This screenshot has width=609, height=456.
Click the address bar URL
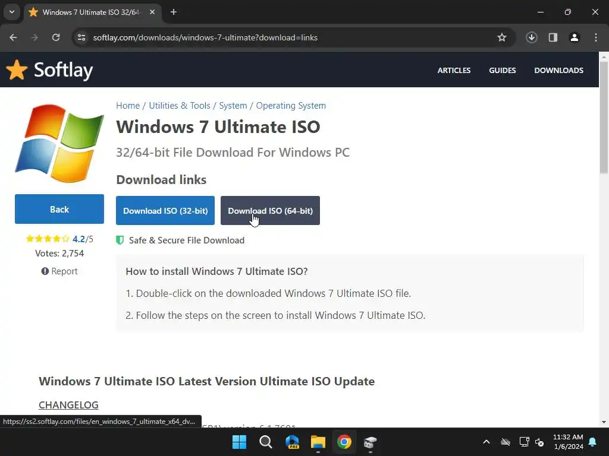(205, 37)
